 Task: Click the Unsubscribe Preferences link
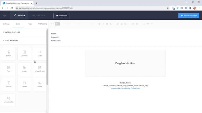[130, 88]
